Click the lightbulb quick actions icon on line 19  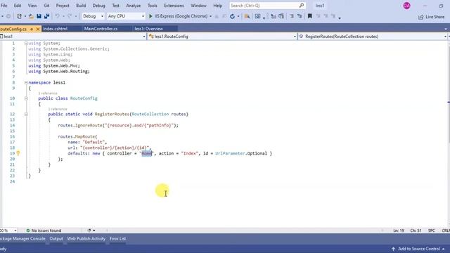(18, 153)
